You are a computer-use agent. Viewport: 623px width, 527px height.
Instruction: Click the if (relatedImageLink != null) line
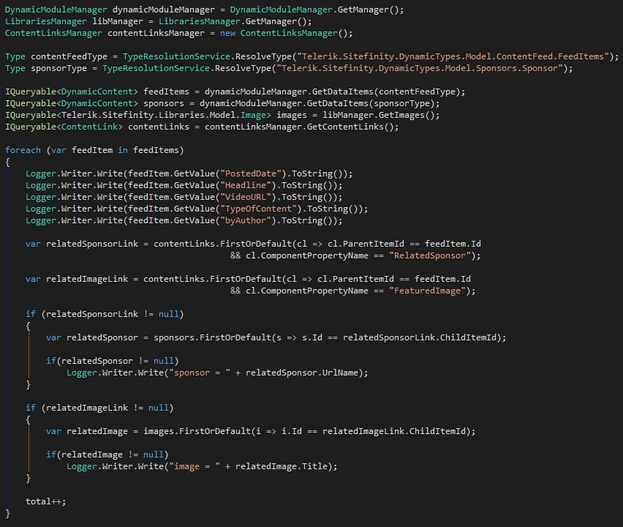click(x=99, y=408)
